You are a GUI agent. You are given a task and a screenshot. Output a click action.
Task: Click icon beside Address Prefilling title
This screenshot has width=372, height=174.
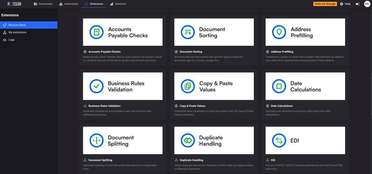pyautogui.click(x=268, y=52)
